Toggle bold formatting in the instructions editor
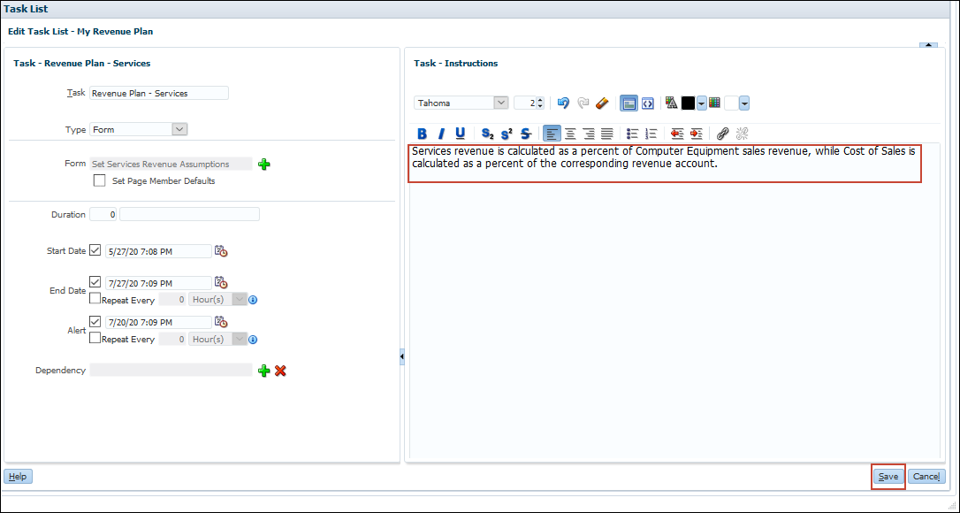Viewport: 960px width, 513px height. tap(422, 133)
